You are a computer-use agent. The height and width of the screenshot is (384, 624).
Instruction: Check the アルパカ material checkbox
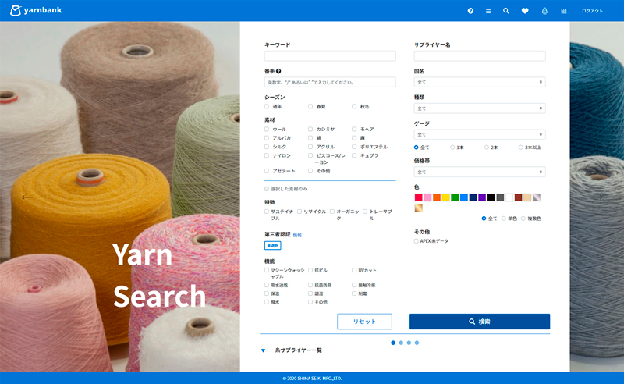coord(267,138)
